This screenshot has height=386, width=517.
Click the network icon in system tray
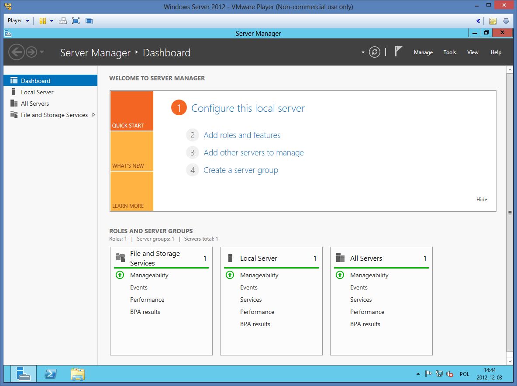(439, 374)
